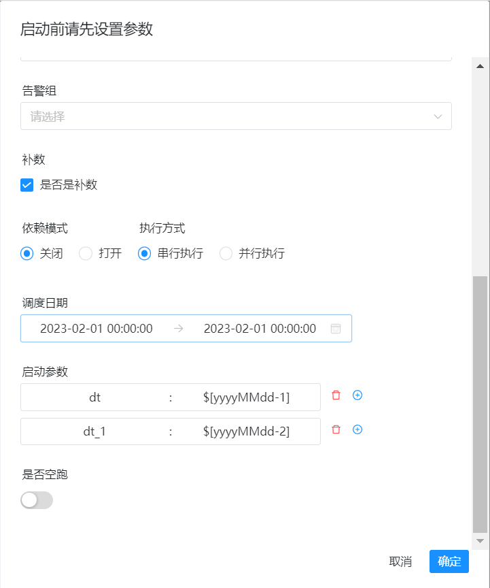This screenshot has height=588, width=490.
Task: Click the 调度日期 label
Action: point(45,303)
